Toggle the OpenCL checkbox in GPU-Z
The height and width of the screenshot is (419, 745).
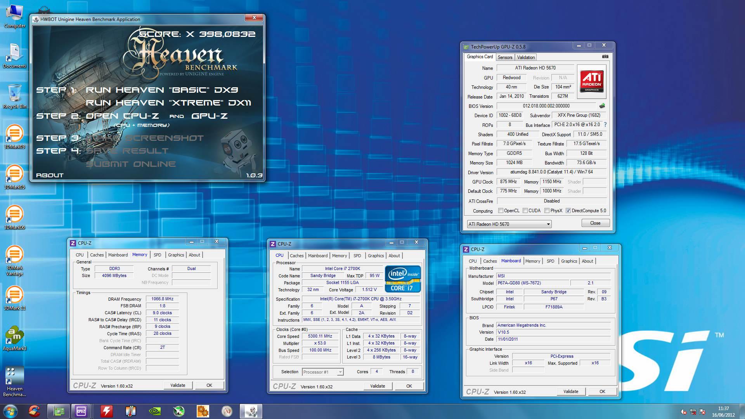tap(501, 211)
